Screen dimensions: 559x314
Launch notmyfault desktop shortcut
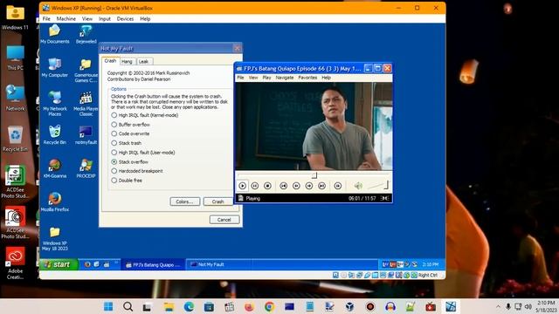pos(86,135)
